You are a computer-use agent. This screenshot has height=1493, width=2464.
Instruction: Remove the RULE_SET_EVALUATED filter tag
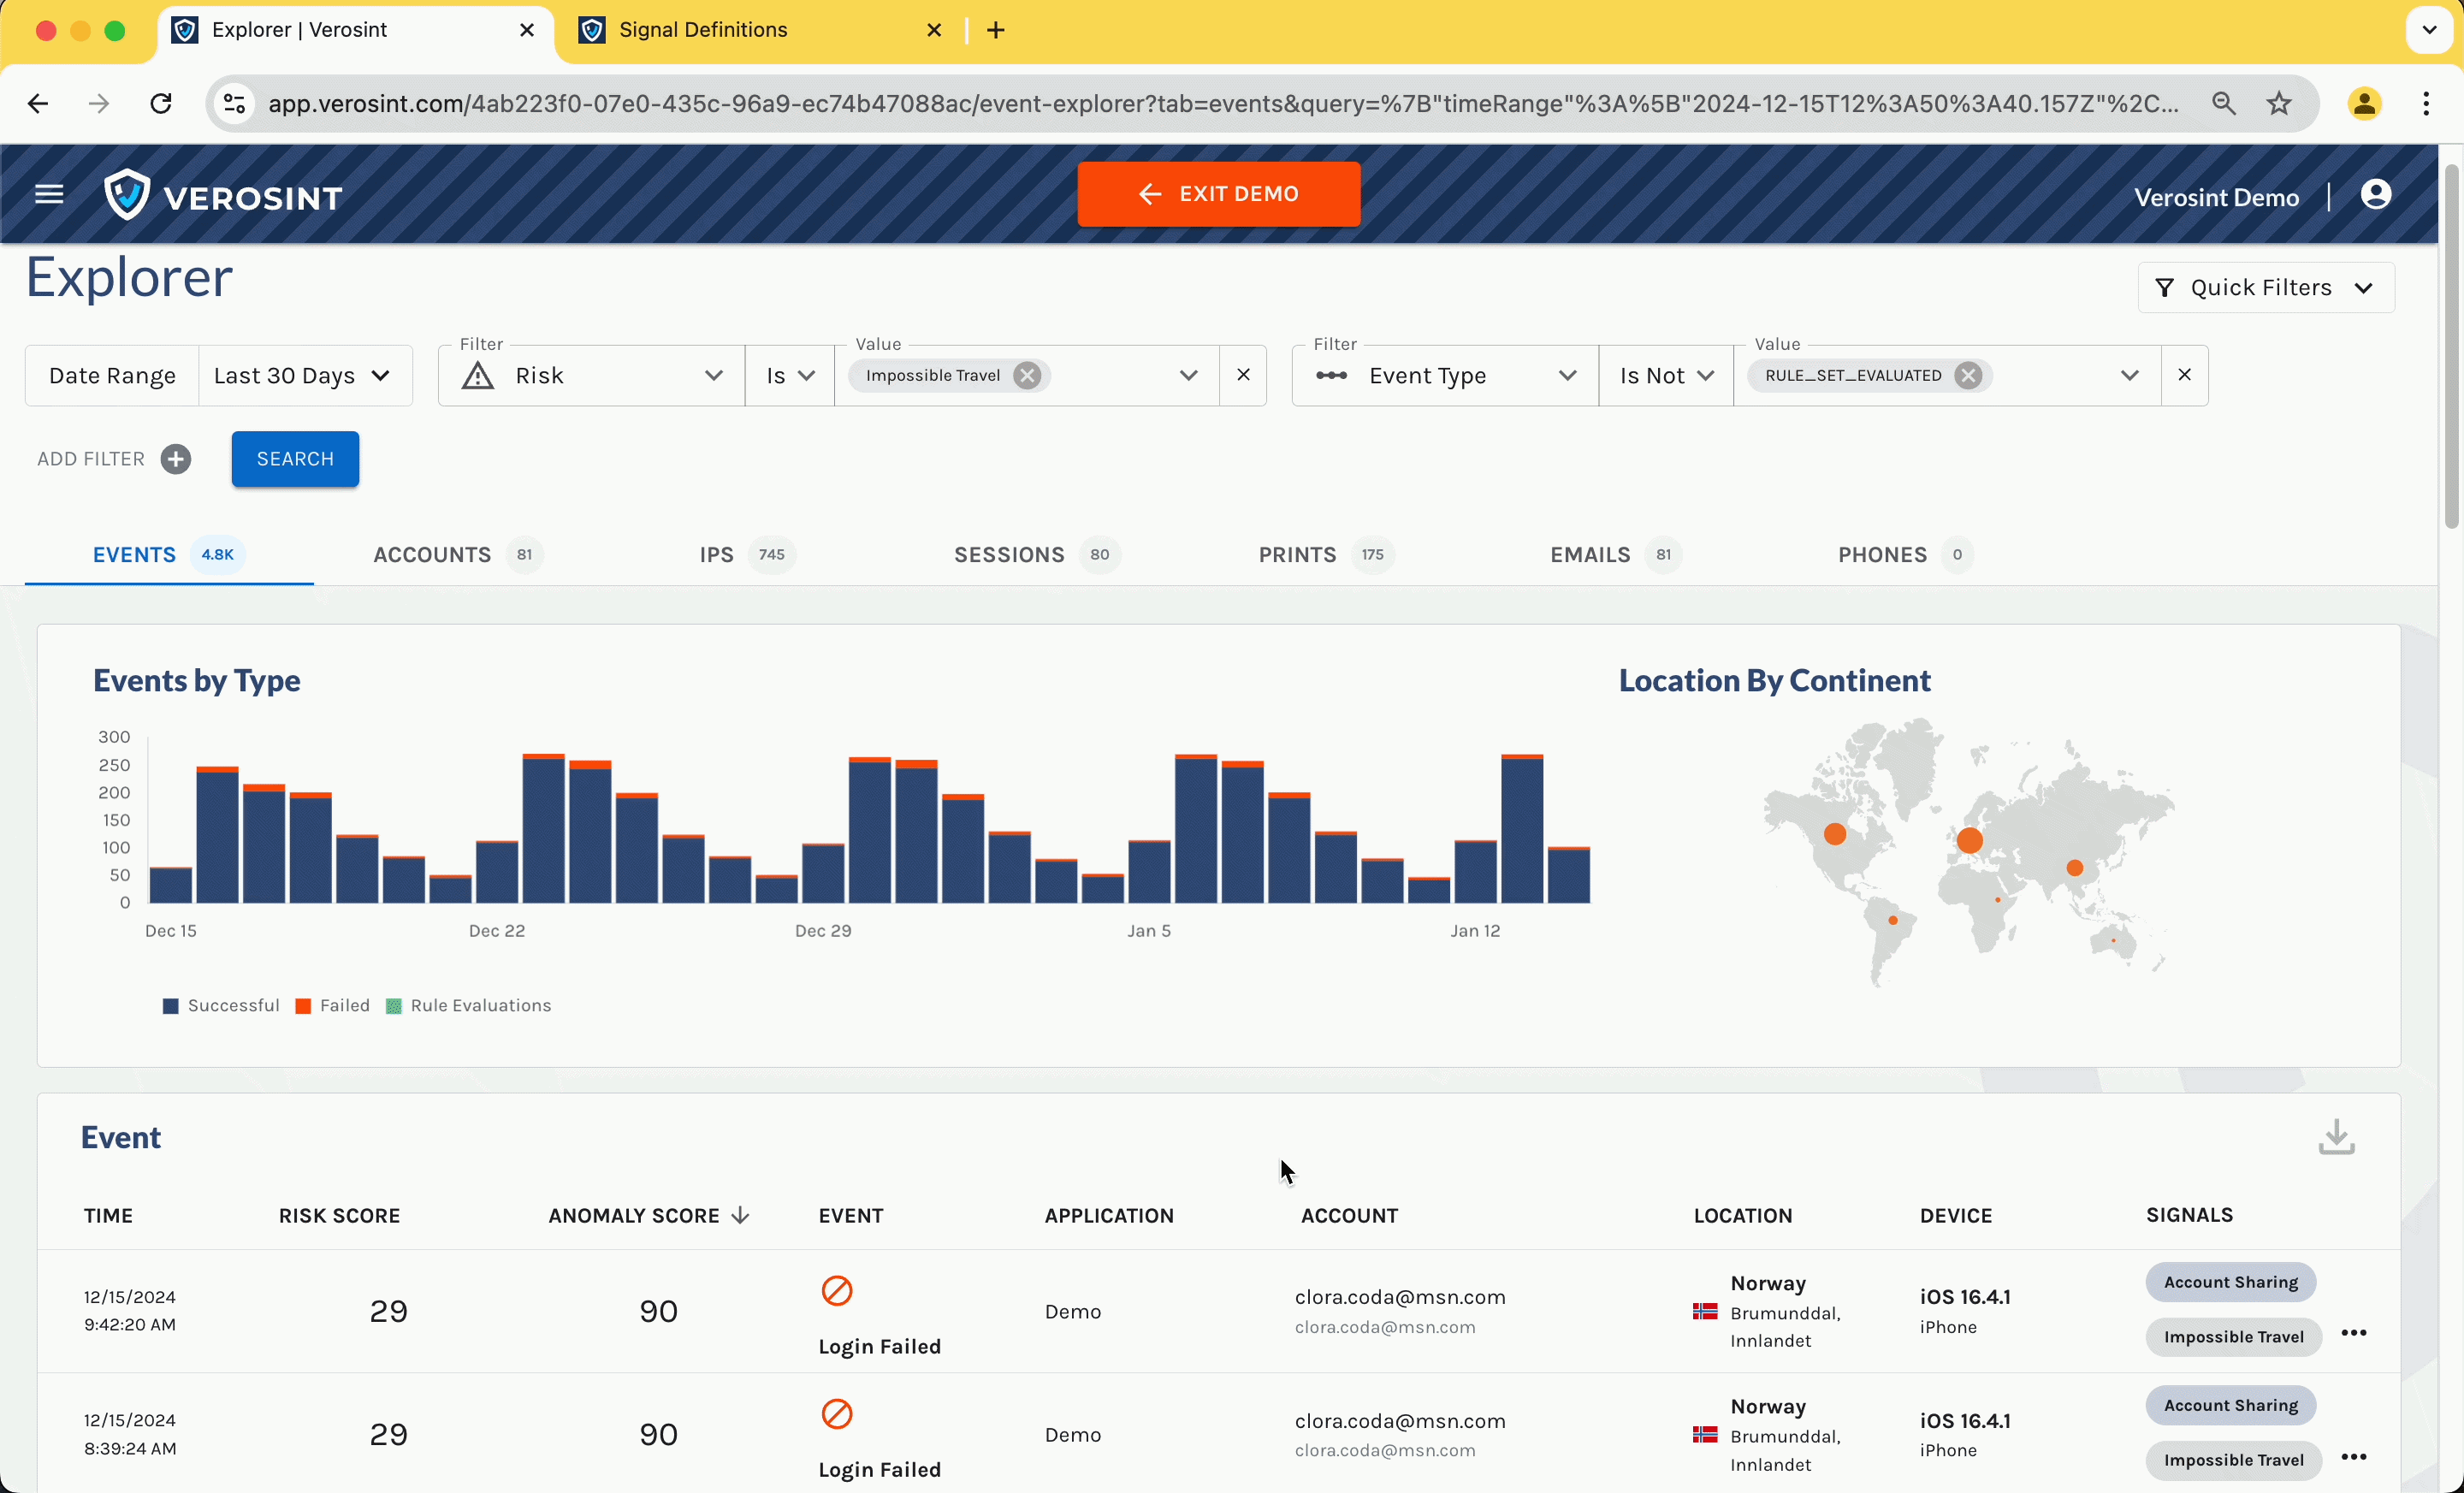point(1968,375)
